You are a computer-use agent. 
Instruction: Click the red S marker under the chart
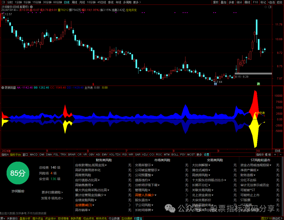[x=93, y=84]
